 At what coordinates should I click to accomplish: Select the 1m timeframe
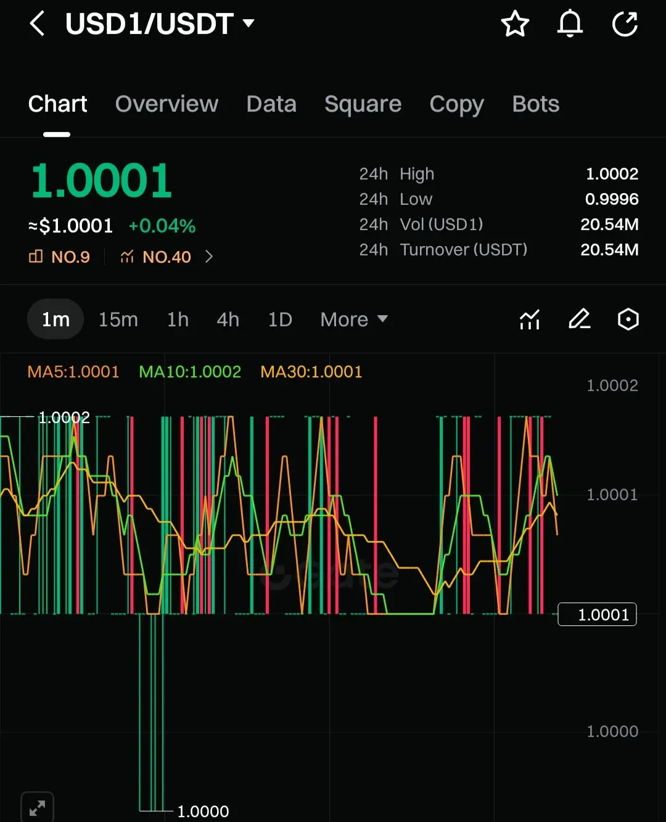pos(55,319)
